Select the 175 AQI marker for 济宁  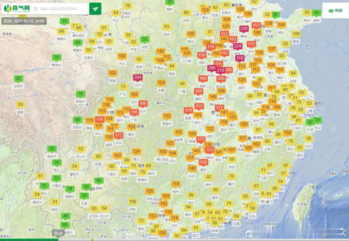[251, 44]
